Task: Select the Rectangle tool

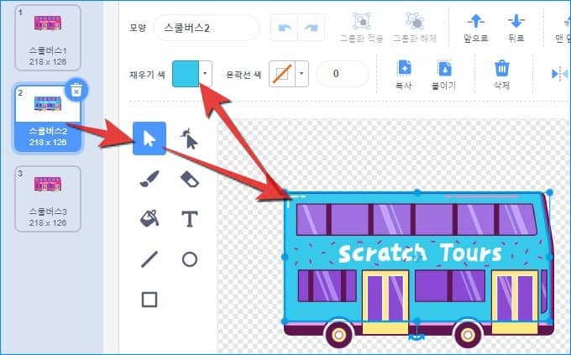Action: (x=149, y=300)
